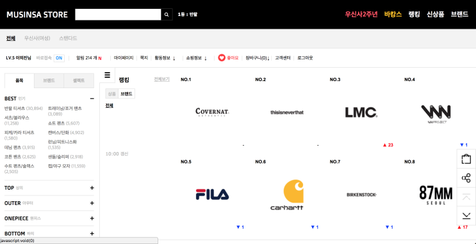
Task: Open 신상품 in top navigation
Action: (x=436, y=15)
